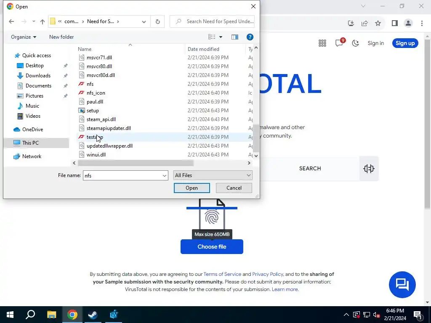Select winui.dll file
Screen dimensions: 431x323
pyautogui.click(x=96, y=155)
